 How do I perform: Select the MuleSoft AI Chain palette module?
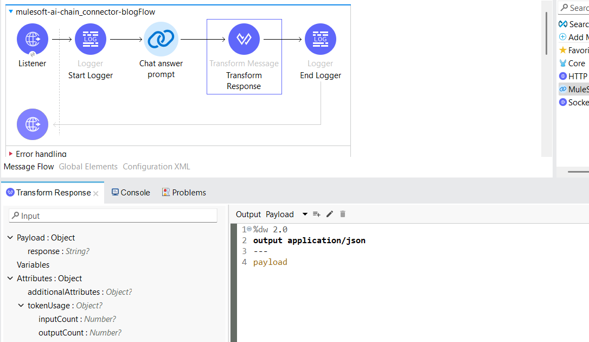[574, 90]
